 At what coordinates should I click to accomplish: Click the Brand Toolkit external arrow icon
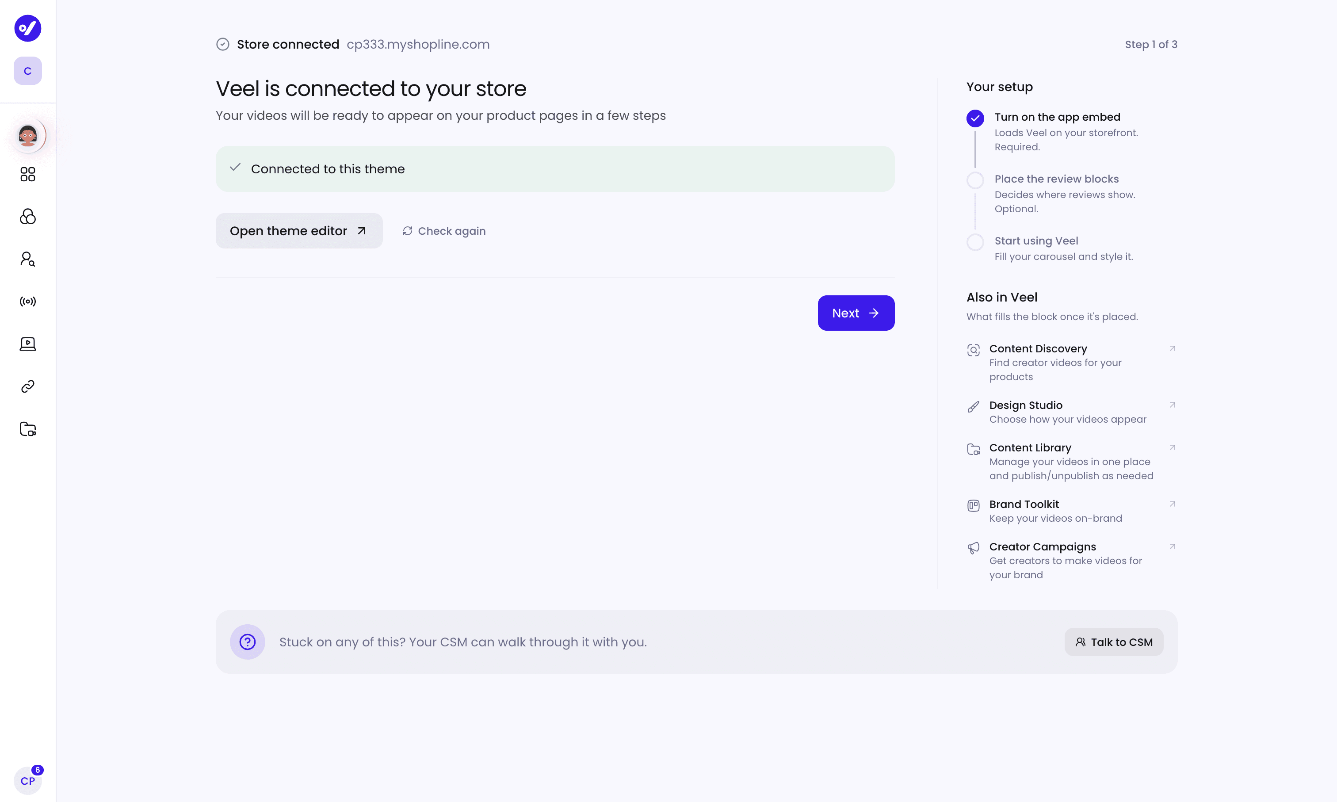click(x=1172, y=504)
